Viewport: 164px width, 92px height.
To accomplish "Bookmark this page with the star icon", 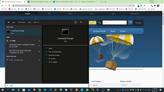I will (133, 6).
